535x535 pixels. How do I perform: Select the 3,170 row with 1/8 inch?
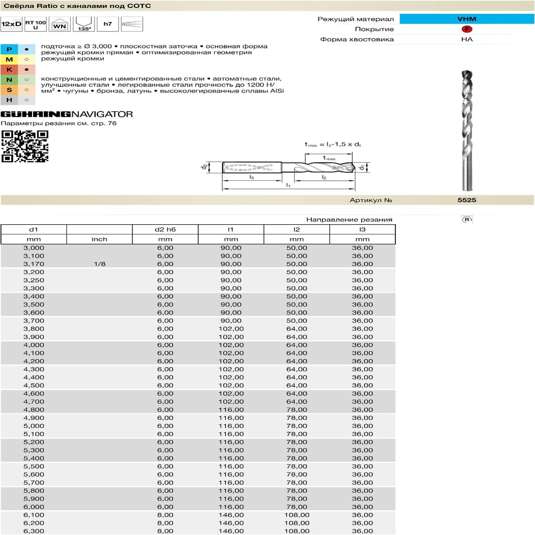[198, 264]
